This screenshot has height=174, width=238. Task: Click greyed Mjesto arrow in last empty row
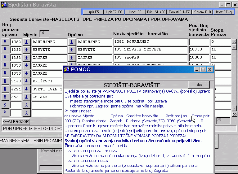[26, 113]
